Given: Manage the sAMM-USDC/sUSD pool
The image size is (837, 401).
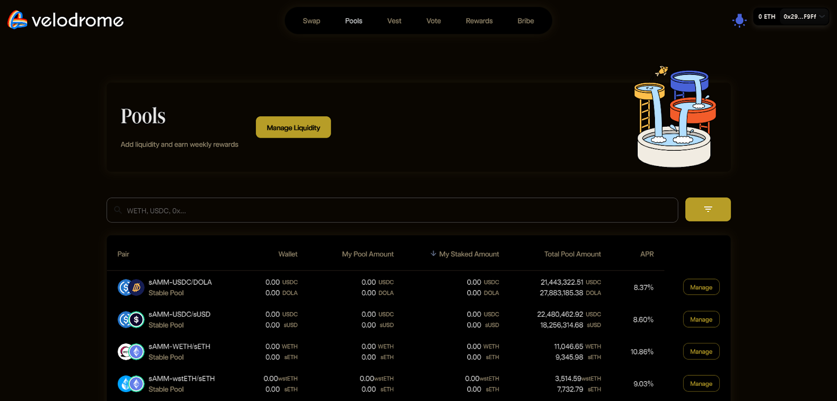Looking at the screenshot, I should point(701,319).
